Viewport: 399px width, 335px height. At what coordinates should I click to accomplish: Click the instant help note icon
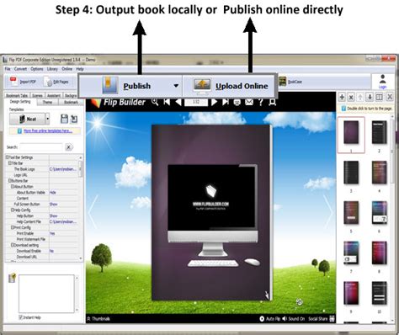tap(13, 278)
